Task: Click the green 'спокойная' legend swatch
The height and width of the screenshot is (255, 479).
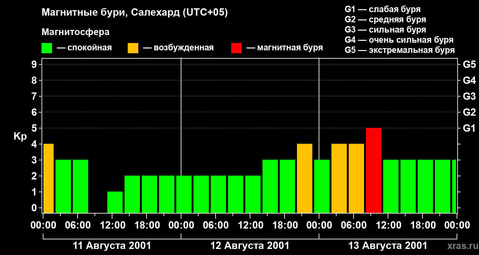Action: pyautogui.click(x=47, y=48)
